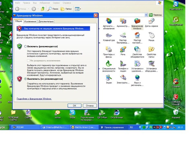Open QIP Infium desktop shortcut

102,114
